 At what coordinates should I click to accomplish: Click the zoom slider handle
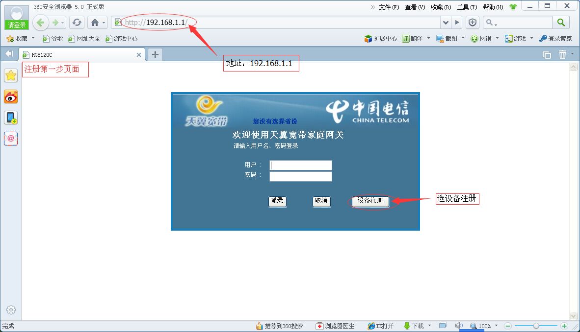[536, 326]
